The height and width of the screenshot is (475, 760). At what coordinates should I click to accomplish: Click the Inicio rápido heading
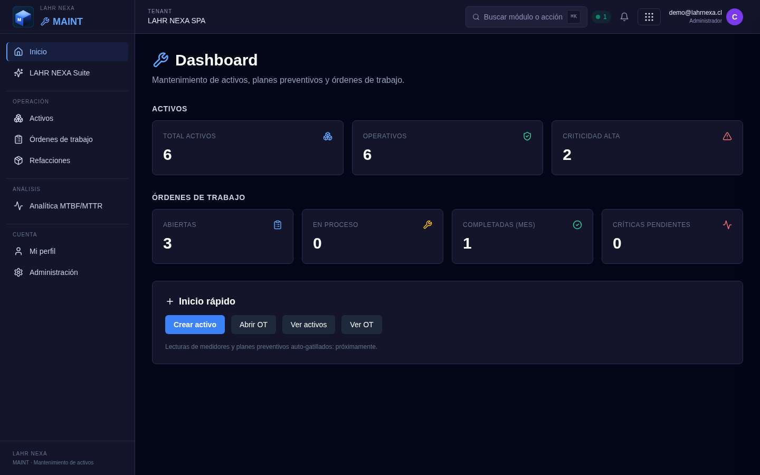pyautogui.click(x=207, y=301)
